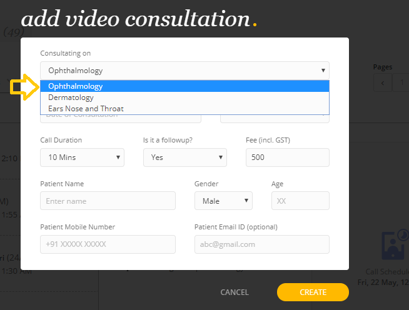409x310 pixels.
Task: Click the yellow arrow pointing at Ophthalmology
Action: (24, 87)
